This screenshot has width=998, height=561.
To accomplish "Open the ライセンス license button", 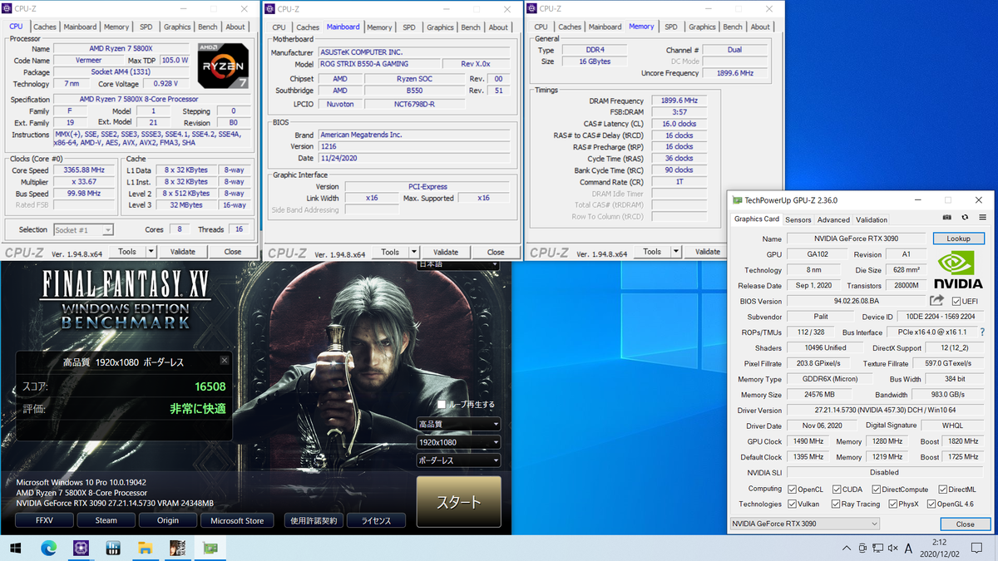I will point(376,520).
